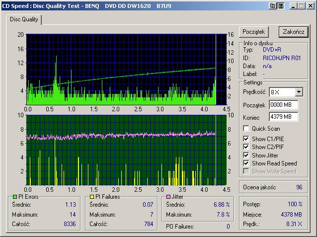Image resolution: width=317 pixels, height=237 pixels.
Task: Click the Data n/a value
Action: [267, 66]
